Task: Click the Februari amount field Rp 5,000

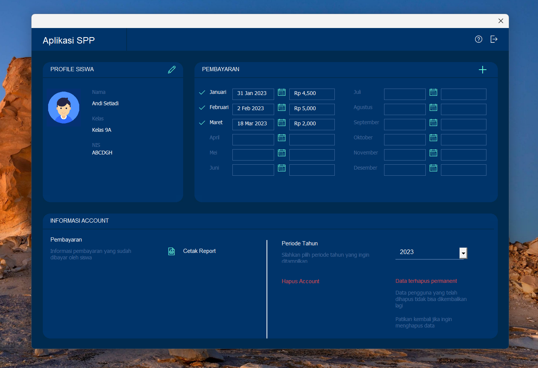Action: (312, 109)
